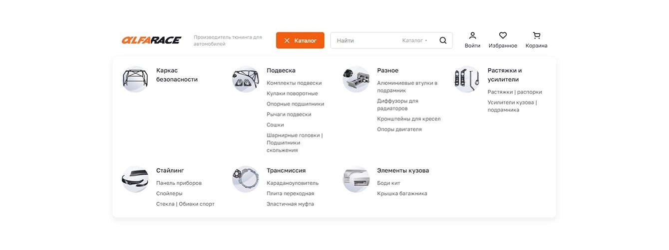Screen dimensions: 669x250
Task: Open the Крышка багажника link
Action: (x=402, y=194)
